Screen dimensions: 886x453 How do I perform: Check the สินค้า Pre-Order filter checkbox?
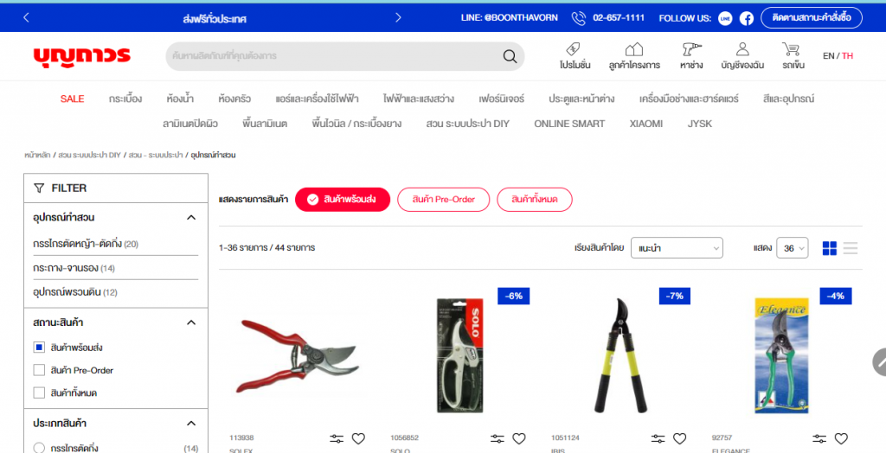pos(39,370)
